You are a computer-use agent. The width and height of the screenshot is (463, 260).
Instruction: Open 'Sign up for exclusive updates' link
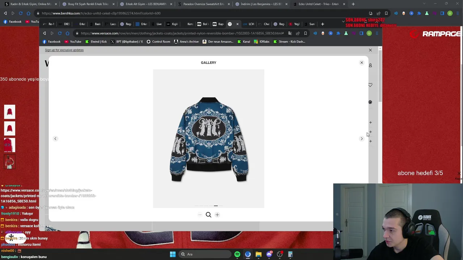point(64,50)
